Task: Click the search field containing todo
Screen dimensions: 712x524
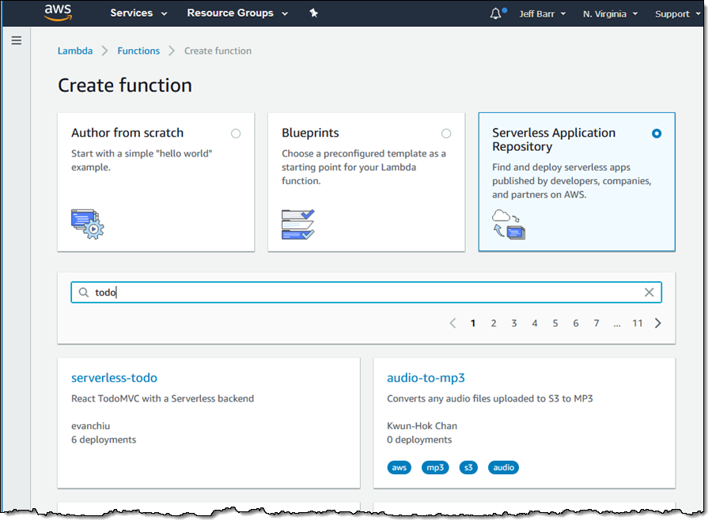Action: [x=364, y=292]
